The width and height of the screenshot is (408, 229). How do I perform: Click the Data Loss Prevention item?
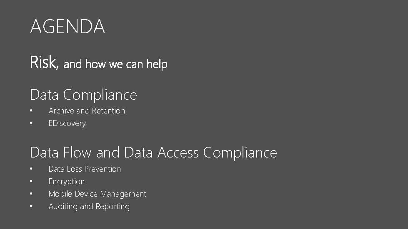(x=85, y=169)
